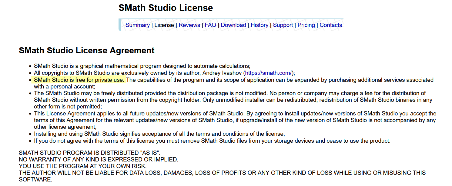Click the bullet starting "If you do not agree"

[212, 141]
